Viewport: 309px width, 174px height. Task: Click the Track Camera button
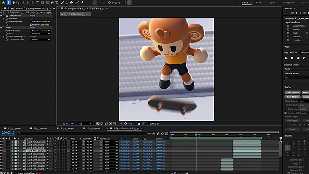pyautogui.click(x=292, y=92)
